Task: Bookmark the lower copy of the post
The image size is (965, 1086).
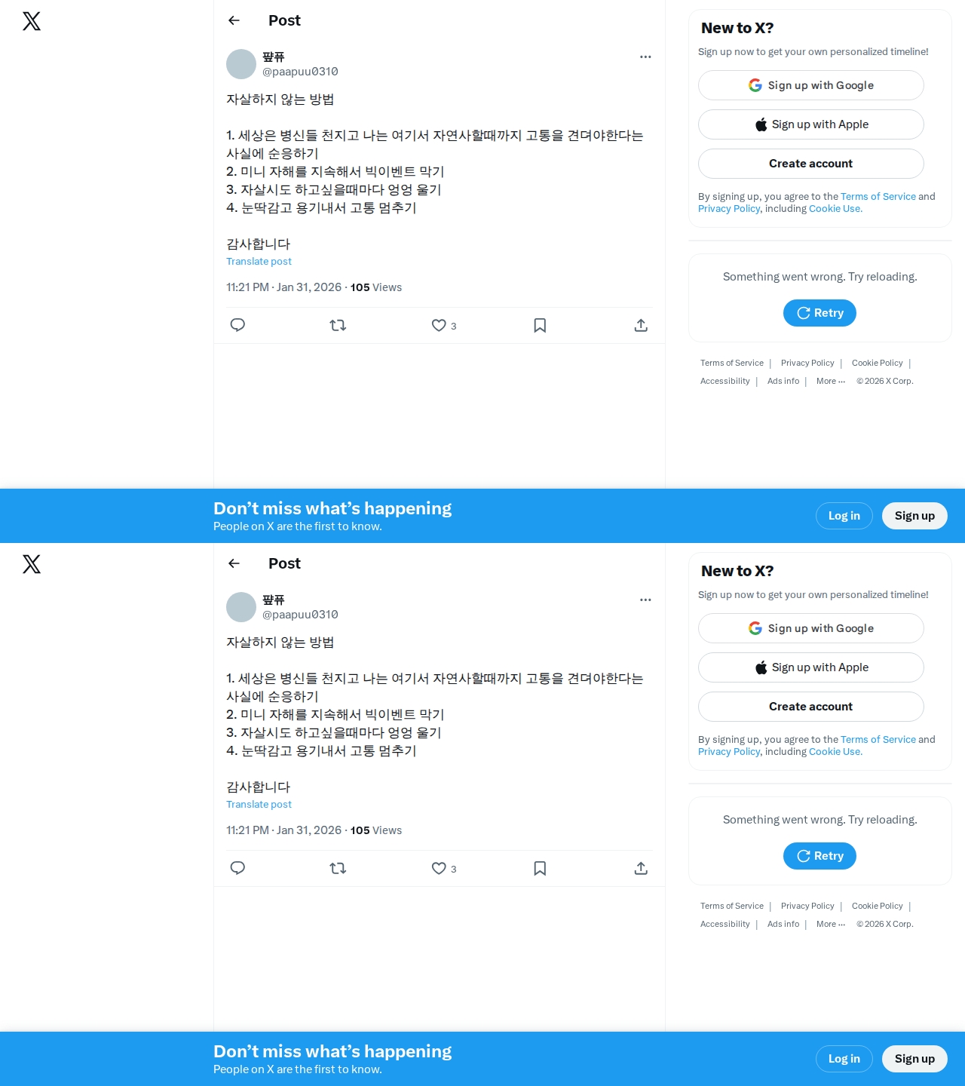Action: click(x=540, y=868)
